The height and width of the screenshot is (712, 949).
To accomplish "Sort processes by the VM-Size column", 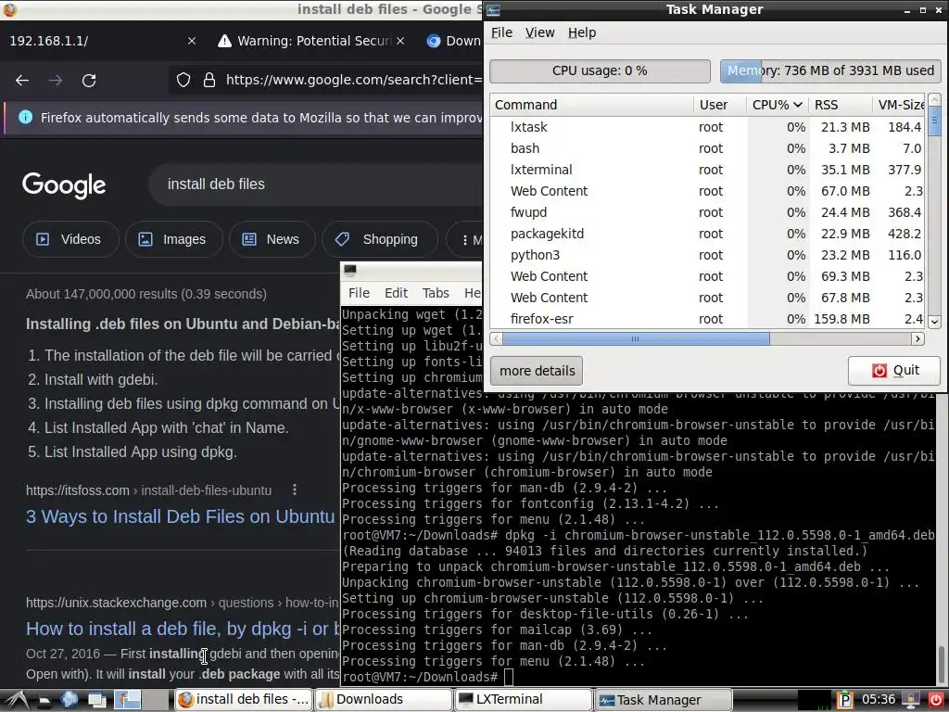I will point(899,105).
